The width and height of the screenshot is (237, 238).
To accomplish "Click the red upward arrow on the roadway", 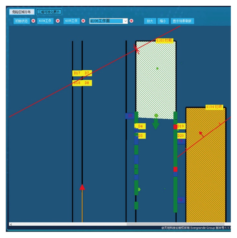I will (x=82, y=187).
